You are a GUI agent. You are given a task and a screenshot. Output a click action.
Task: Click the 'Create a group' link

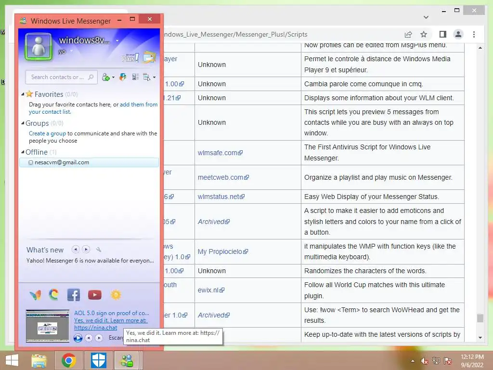(47, 133)
